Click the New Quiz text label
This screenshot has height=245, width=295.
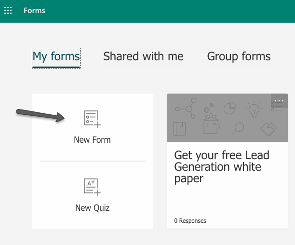pos(92,208)
